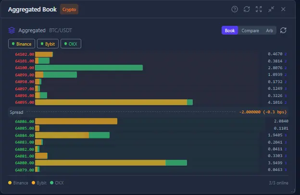Select bid price 64084.00
The image size is (300, 195).
[25, 135]
